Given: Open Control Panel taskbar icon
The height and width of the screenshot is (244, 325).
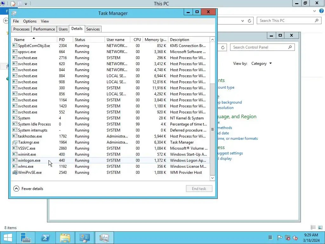Looking at the screenshot, I should pyautogui.click(x=84, y=238).
